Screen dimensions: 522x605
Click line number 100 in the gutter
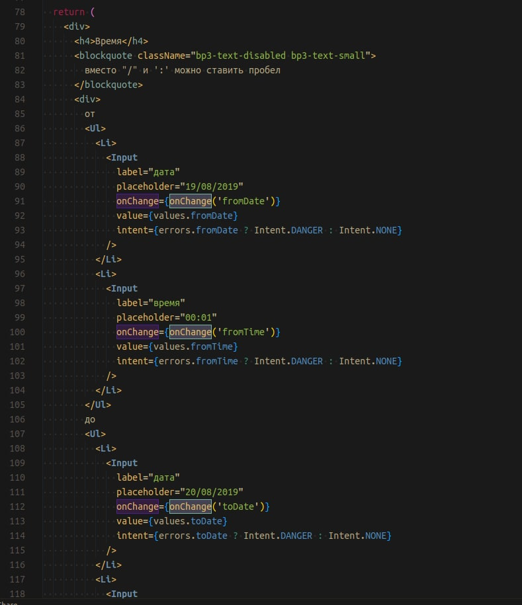pyautogui.click(x=17, y=332)
